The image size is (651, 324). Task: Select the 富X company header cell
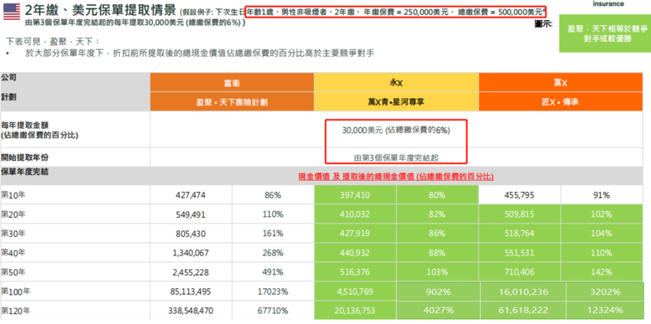tap(560, 83)
